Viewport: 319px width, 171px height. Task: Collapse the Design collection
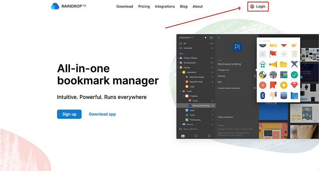pyautogui.click(x=178, y=68)
